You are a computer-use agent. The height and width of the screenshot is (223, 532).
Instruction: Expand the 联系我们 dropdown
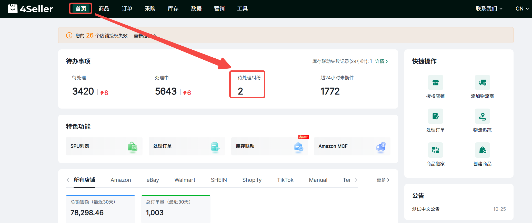pos(489,9)
